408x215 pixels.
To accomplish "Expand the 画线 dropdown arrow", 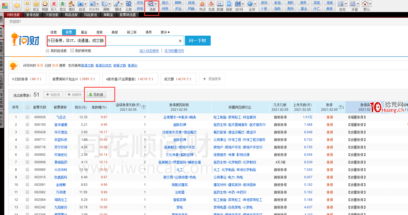I will pos(122,4).
